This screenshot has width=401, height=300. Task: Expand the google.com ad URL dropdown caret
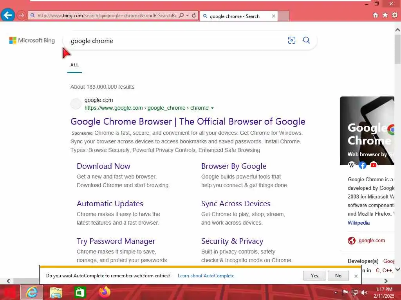coord(212,108)
